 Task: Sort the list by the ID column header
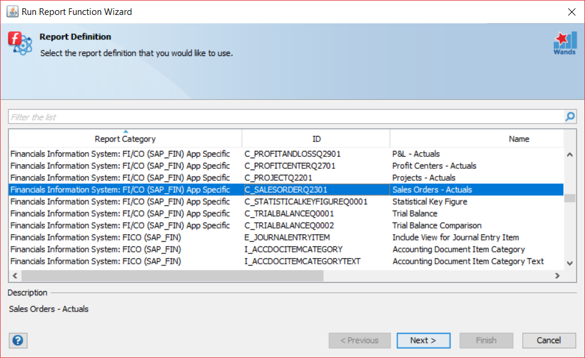click(317, 138)
